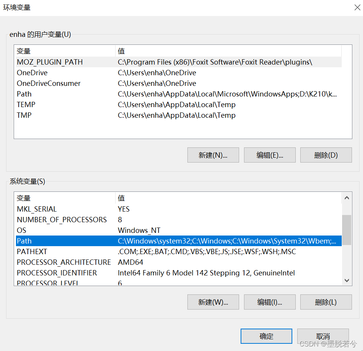The height and width of the screenshot is (351, 363).
Task: Select the PROCESSOR_IDENTIFIER system variable
Action: [x=179, y=273]
